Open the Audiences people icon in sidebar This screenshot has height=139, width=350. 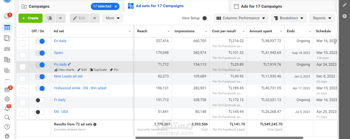coord(7,49)
